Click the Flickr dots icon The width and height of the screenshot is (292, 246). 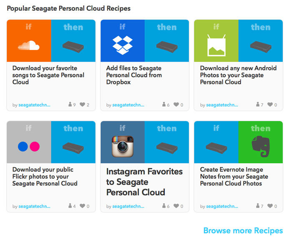tap(29, 146)
